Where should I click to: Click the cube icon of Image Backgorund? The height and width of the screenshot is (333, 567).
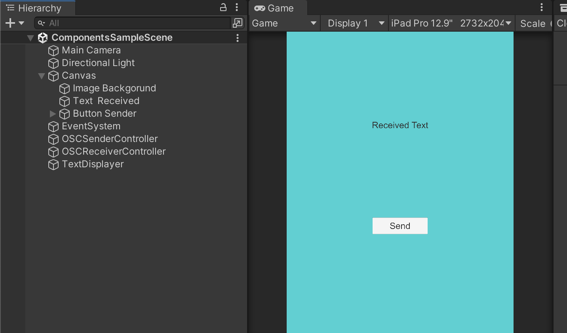65,89
